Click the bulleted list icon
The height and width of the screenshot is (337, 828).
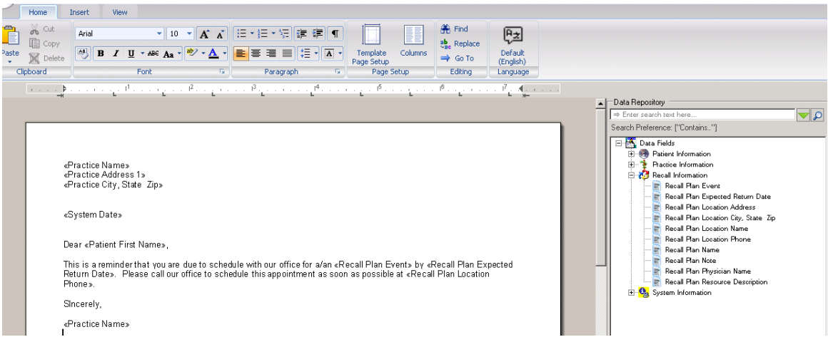click(241, 33)
